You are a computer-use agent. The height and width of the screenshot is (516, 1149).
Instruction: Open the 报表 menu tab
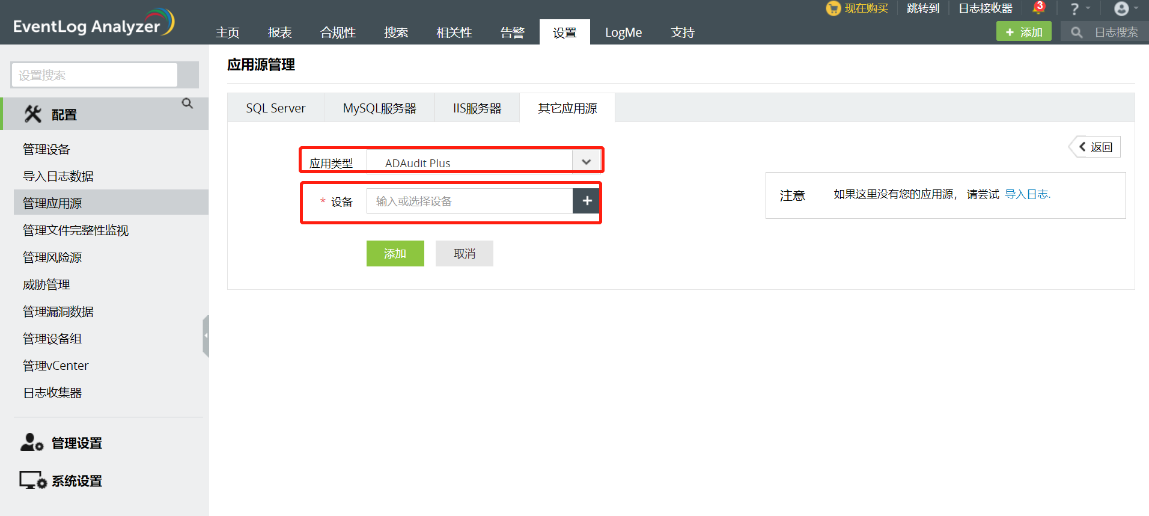(279, 32)
